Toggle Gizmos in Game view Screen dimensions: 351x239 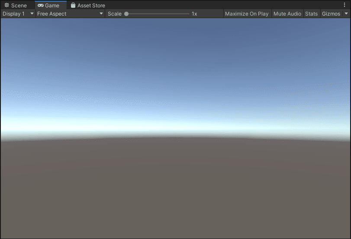click(x=331, y=14)
